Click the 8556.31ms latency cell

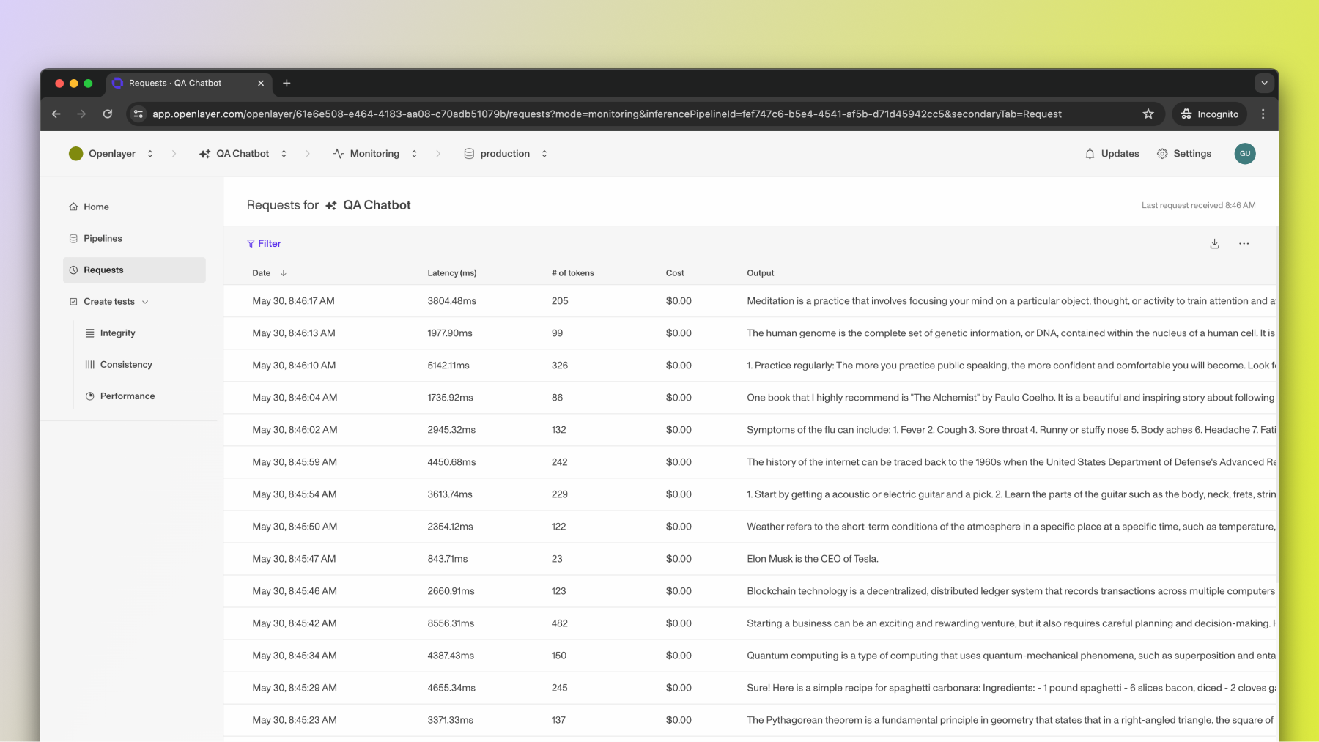(451, 623)
